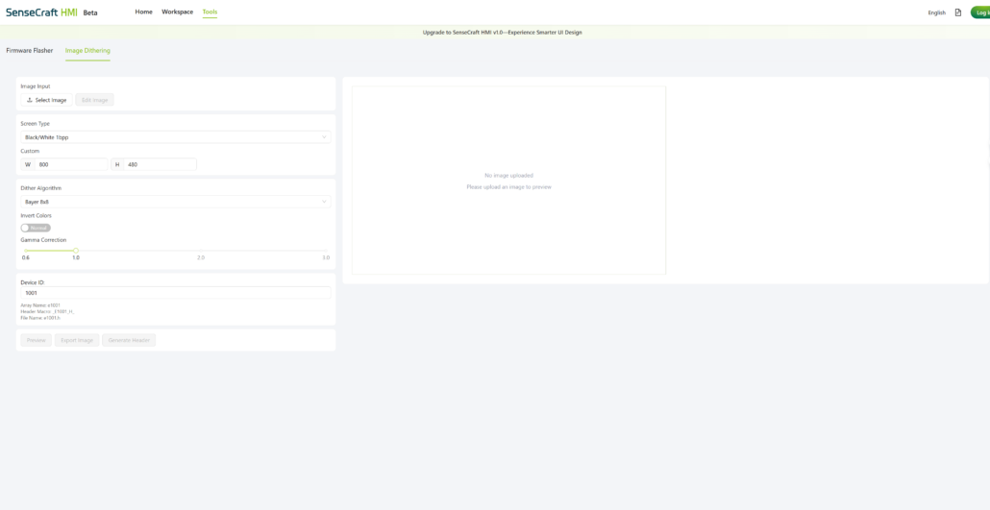Click the Upgrade to SenseCraft HMI banner
The width and height of the screenshot is (990, 510).
point(502,32)
